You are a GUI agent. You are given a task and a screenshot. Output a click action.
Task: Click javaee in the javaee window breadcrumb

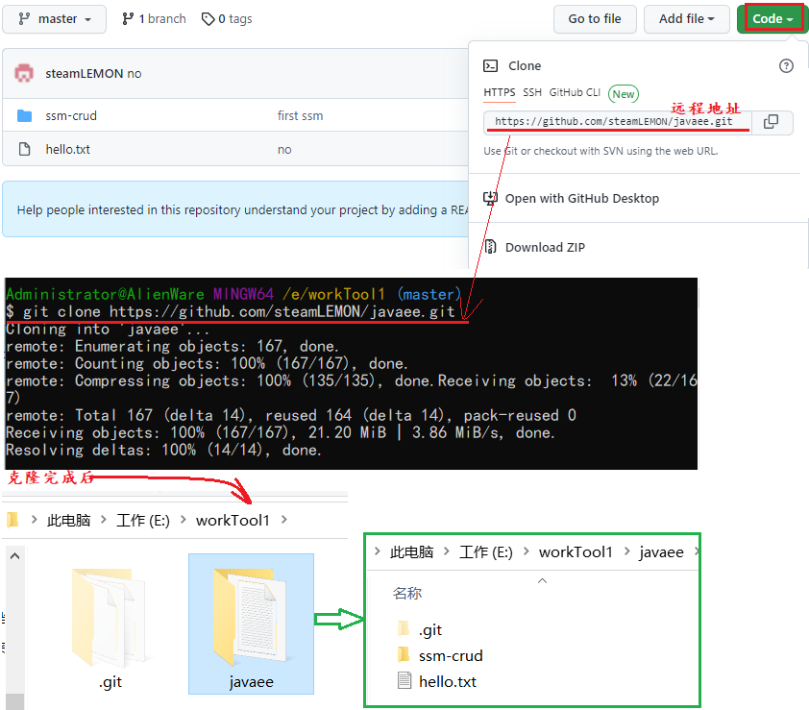pos(661,552)
